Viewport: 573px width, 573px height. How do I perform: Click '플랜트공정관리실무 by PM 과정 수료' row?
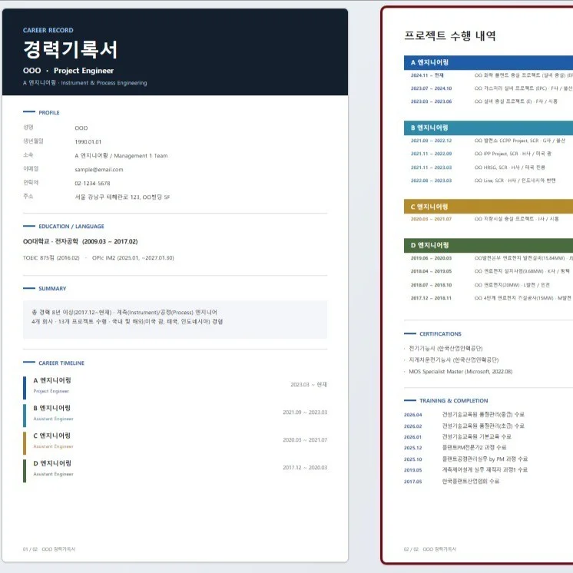[485, 459]
